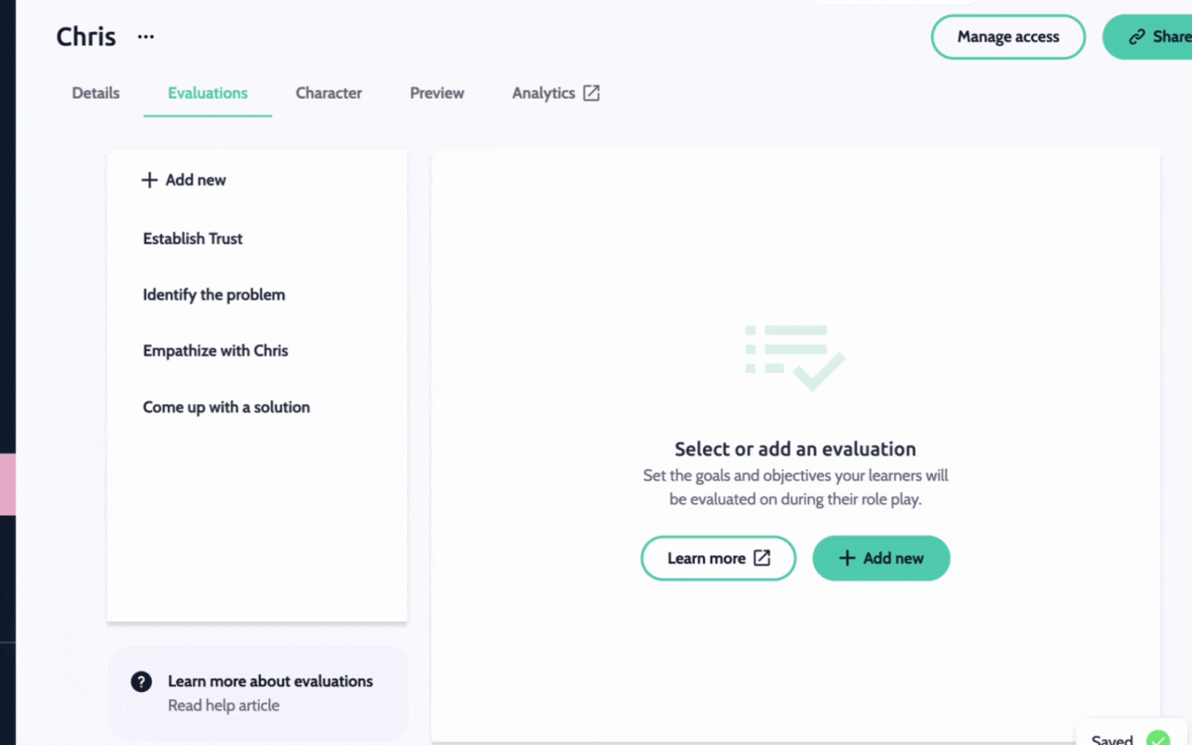Open the Identify the problem evaluation
The width and height of the screenshot is (1192, 745).
[x=214, y=294]
